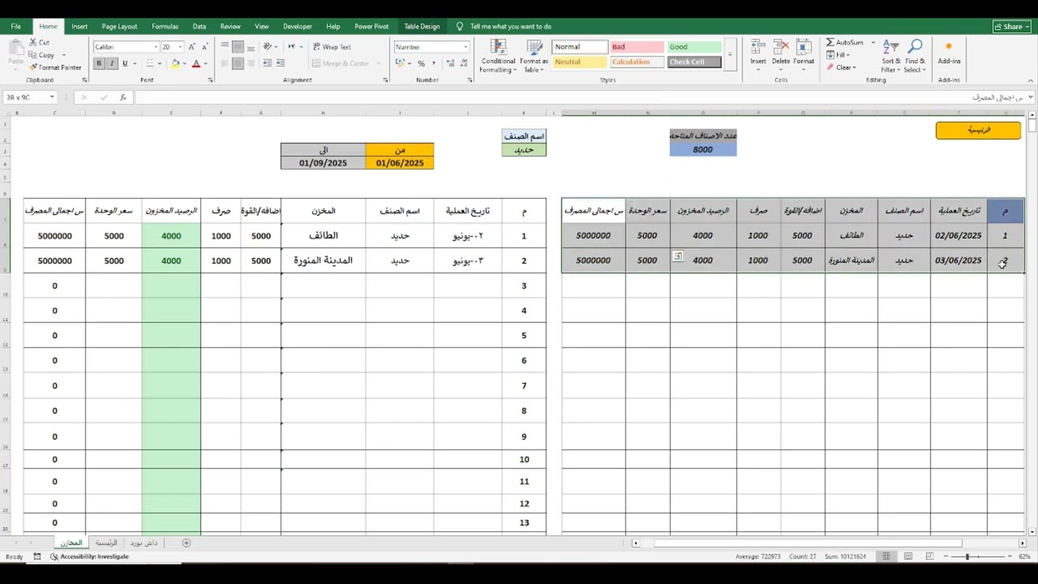
Task: Toggle Center horizontal alignment
Action: [x=238, y=63]
